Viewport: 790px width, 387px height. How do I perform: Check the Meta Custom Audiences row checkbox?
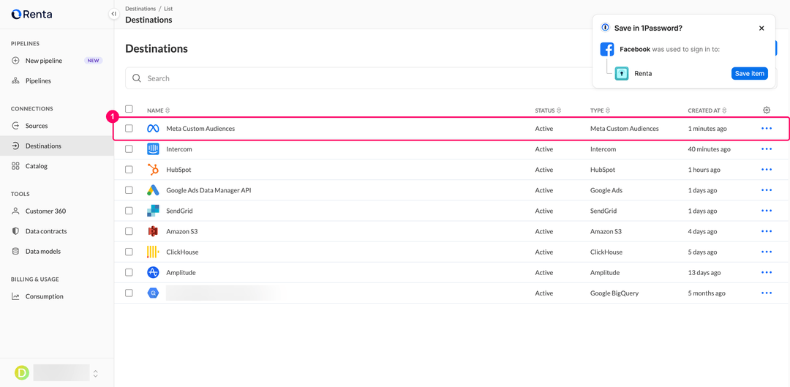(129, 129)
